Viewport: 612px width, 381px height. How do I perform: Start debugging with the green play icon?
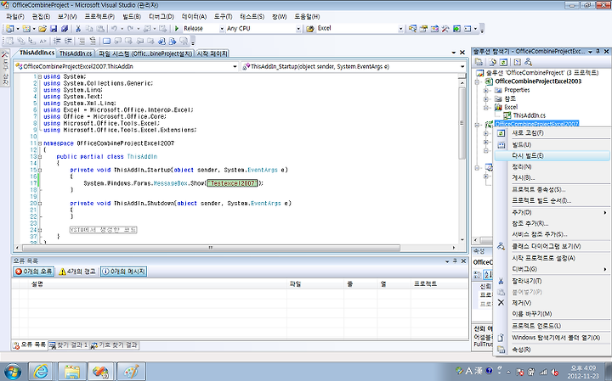pos(177,29)
